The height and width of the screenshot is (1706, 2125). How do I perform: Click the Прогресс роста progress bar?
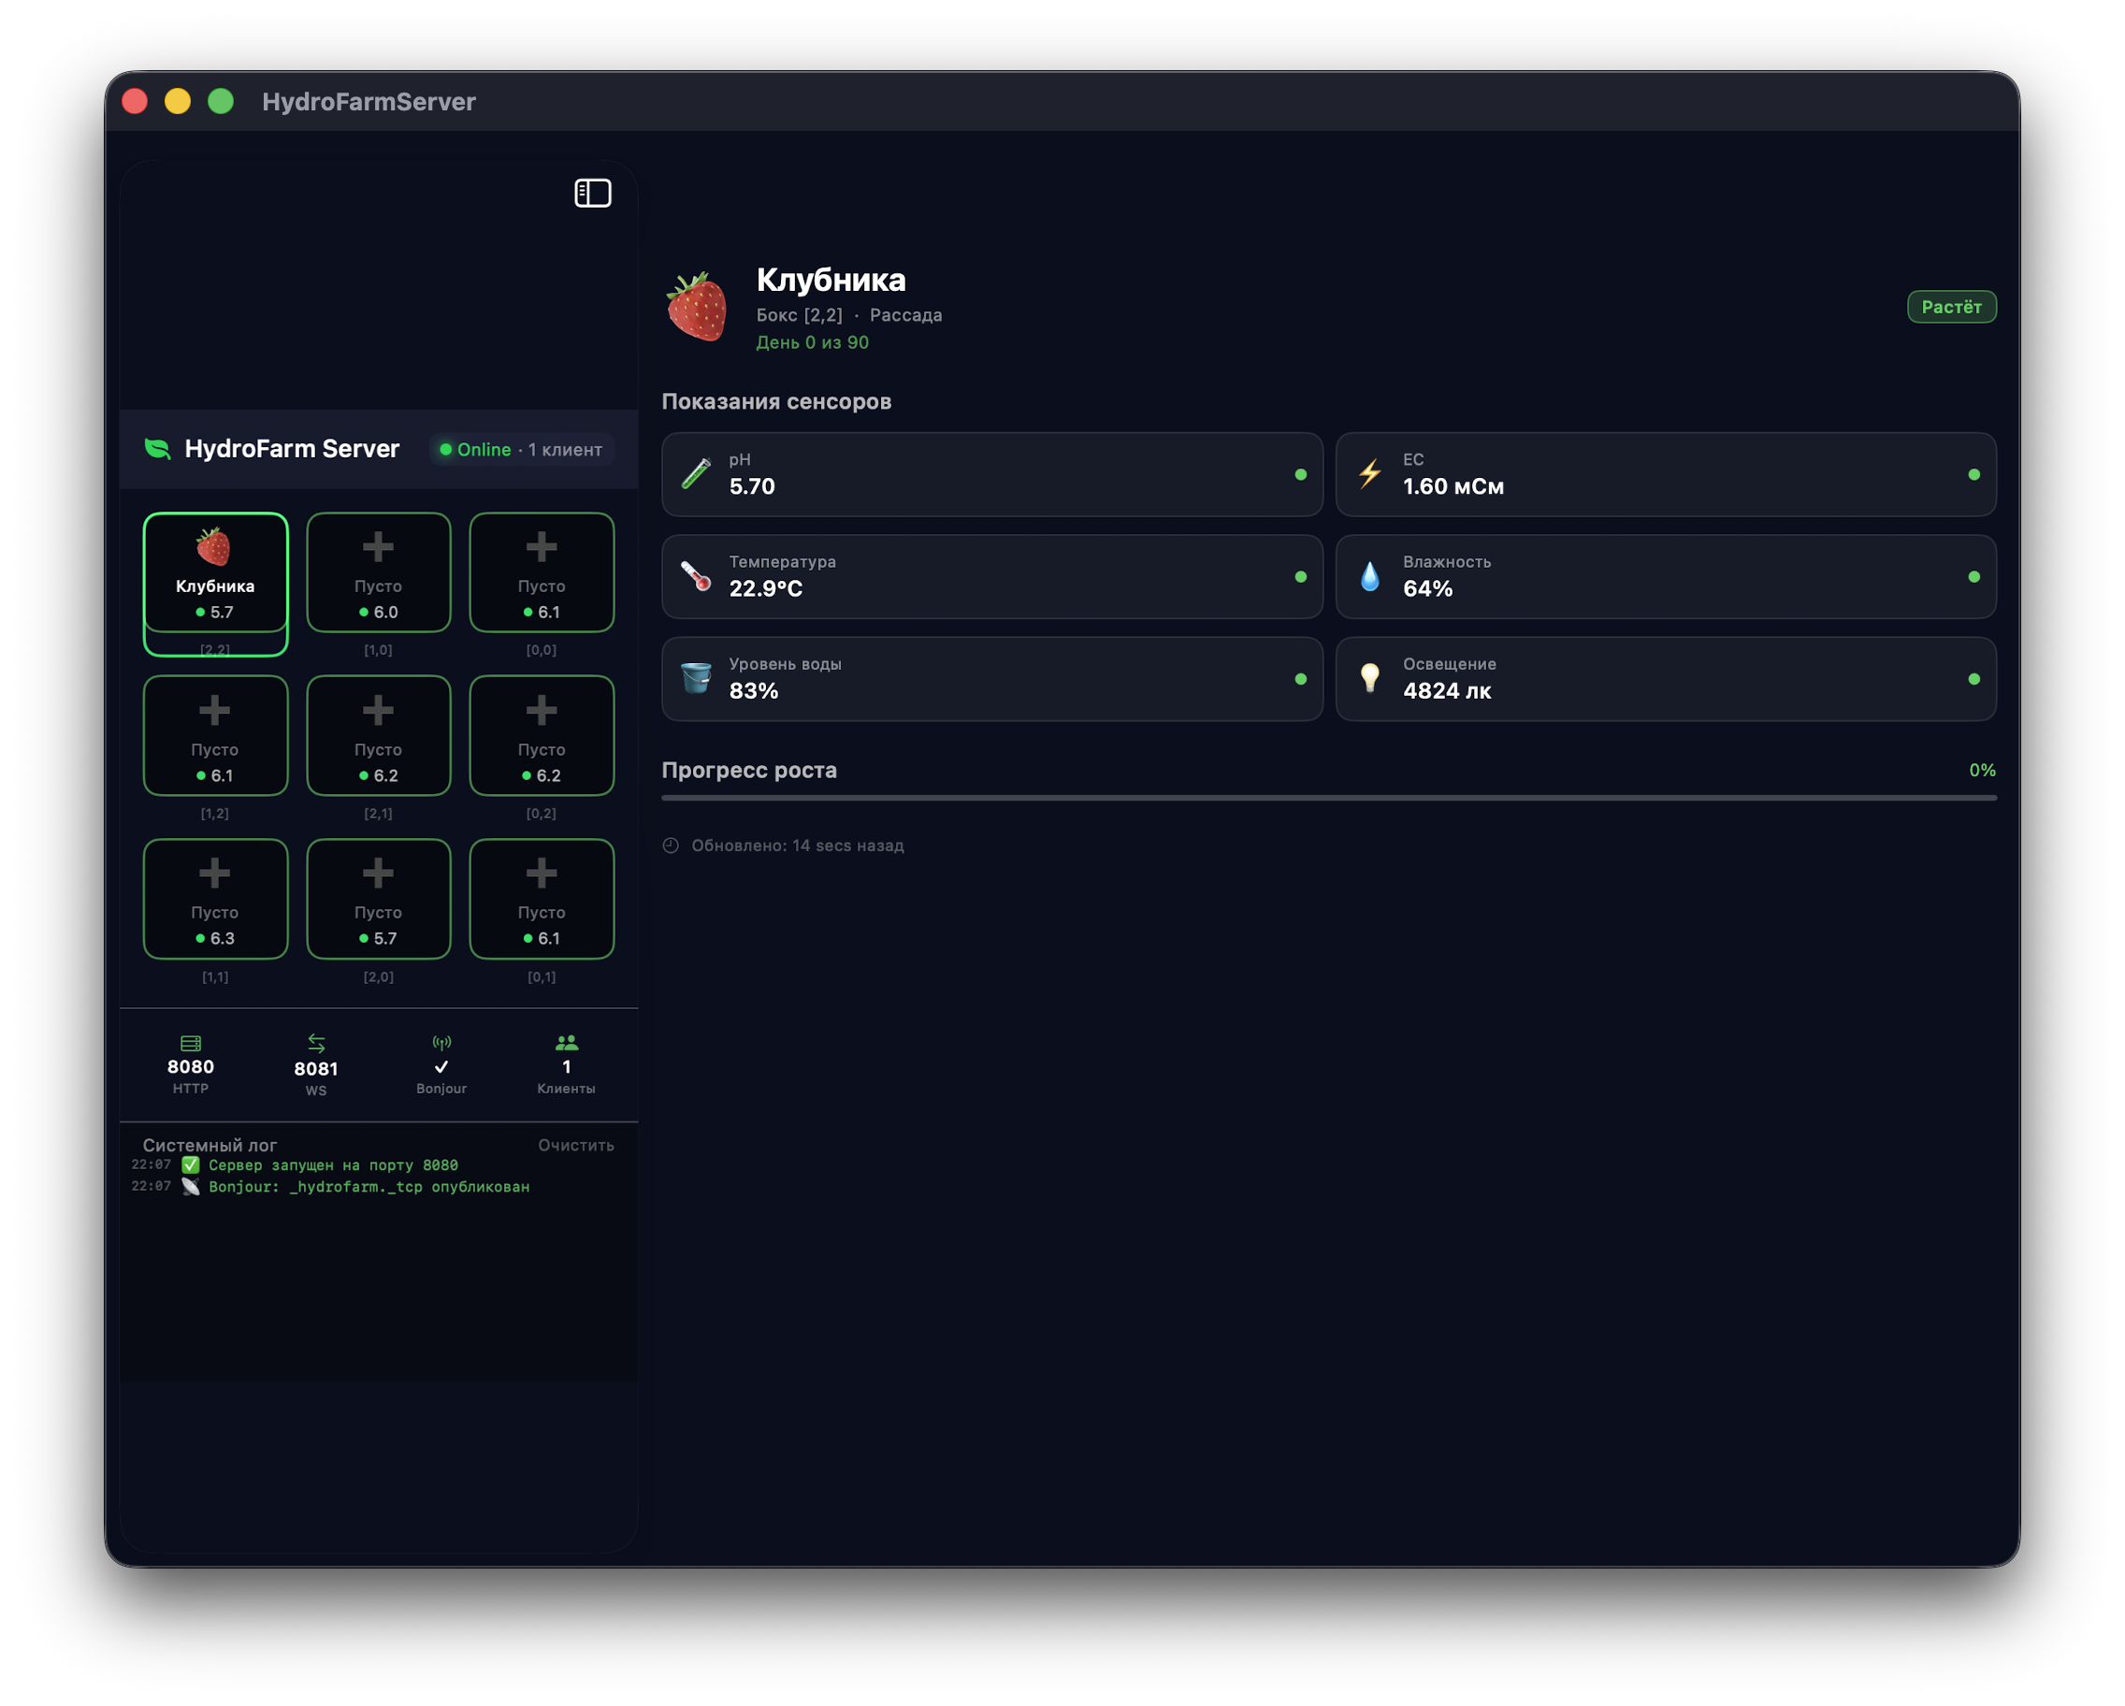1329,799
